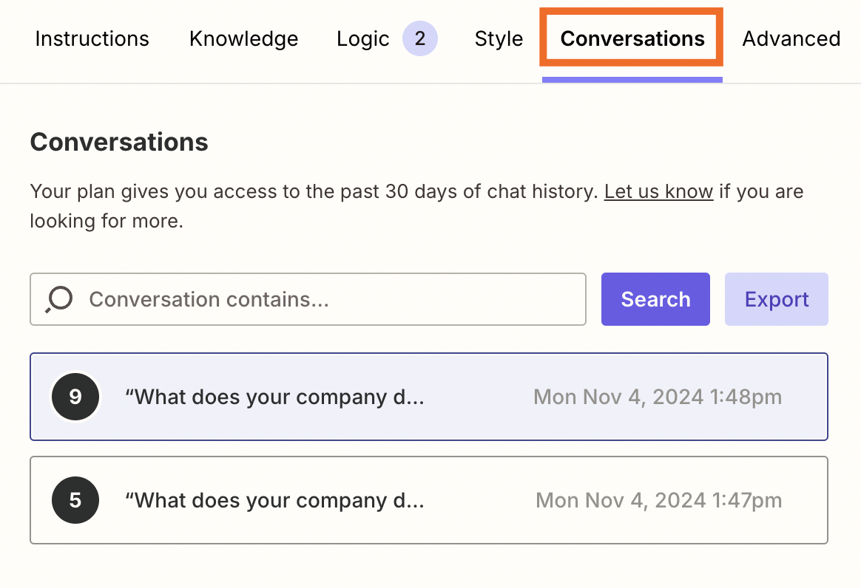Open the Instructions tab
This screenshot has width=861, height=588.
92,38
